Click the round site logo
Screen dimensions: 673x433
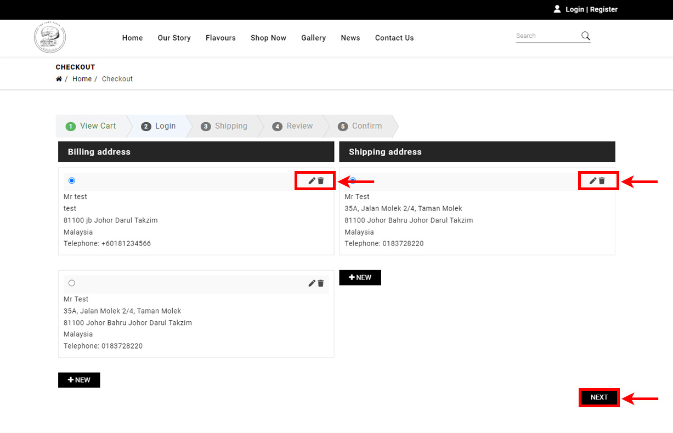tap(50, 37)
